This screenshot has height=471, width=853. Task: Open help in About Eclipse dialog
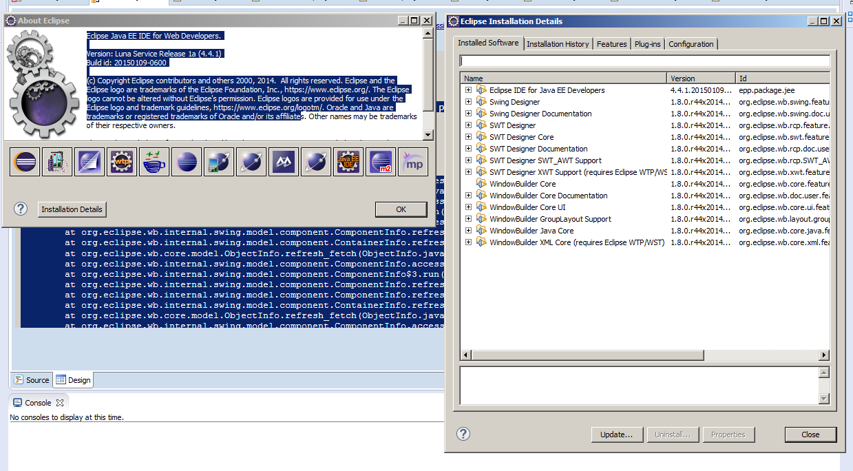click(x=21, y=209)
